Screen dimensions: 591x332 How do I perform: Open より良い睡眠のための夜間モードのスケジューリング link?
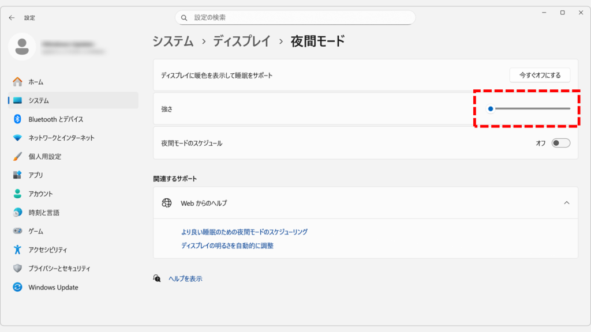pyautogui.click(x=245, y=231)
